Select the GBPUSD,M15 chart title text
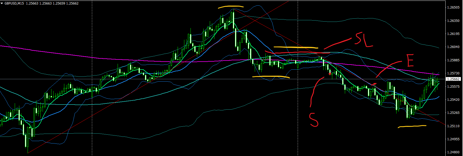 (14, 3)
